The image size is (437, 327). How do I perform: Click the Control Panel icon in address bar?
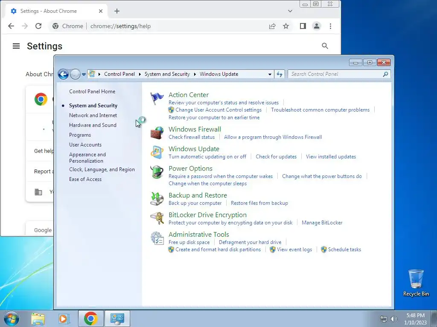[x=92, y=74]
